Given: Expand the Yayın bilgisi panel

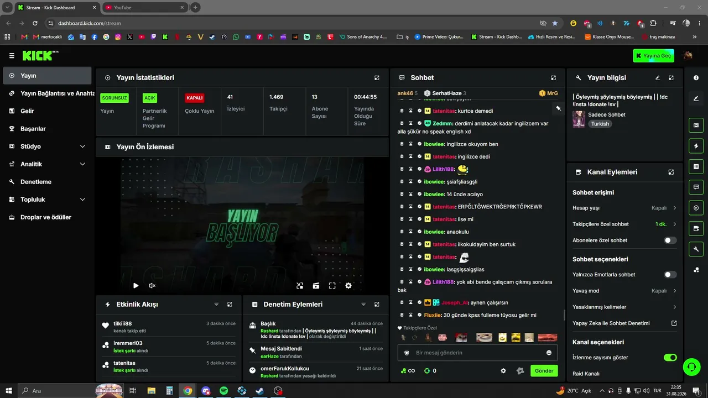Looking at the screenshot, I should tap(671, 78).
